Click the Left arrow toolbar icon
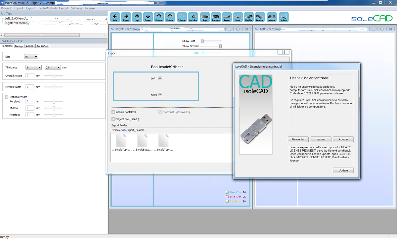This screenshot has width=397, height=239. pyautogui.click(x=115, y=17)
